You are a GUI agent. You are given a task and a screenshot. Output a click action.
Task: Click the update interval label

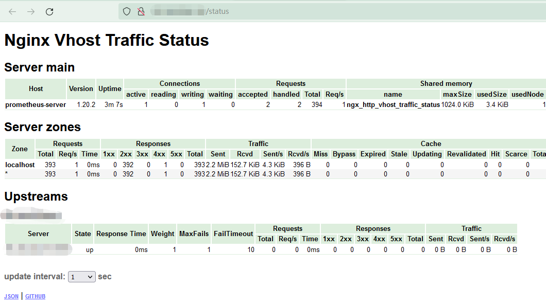pyautogui.click(x=35, y=277)
